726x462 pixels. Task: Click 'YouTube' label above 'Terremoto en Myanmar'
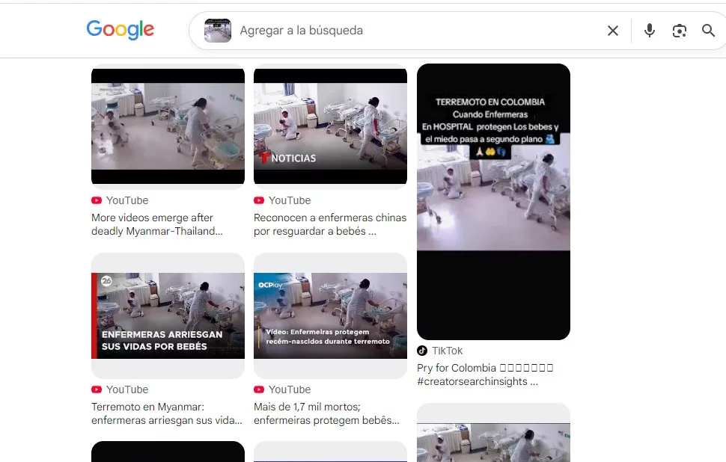coord(127,389)
